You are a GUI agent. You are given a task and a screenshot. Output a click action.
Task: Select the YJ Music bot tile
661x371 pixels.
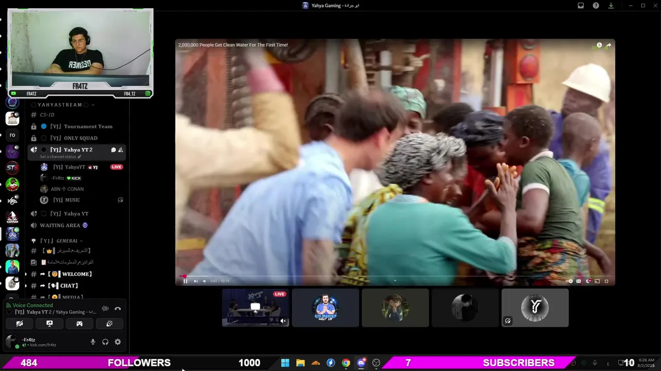[535, 308]
